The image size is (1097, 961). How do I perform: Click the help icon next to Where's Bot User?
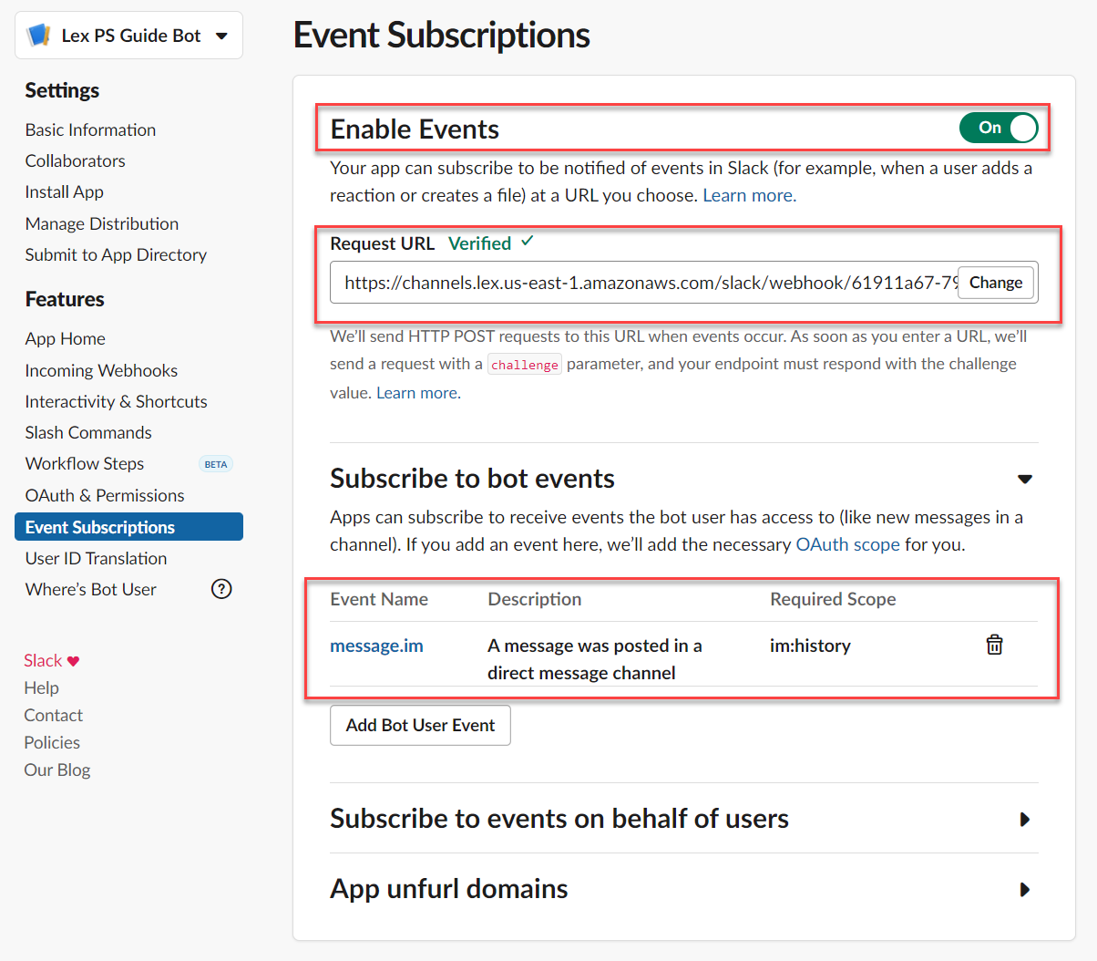(x=221, y=589)
